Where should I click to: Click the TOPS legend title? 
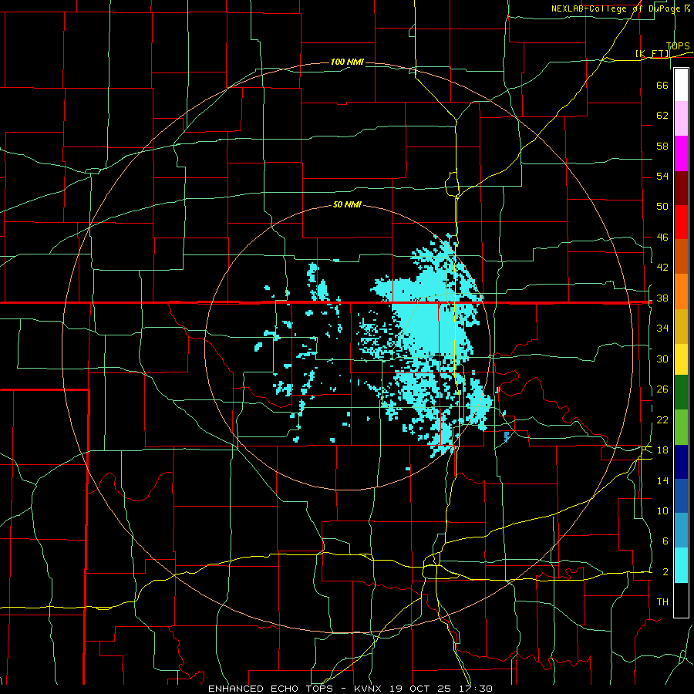pos(678,45)
